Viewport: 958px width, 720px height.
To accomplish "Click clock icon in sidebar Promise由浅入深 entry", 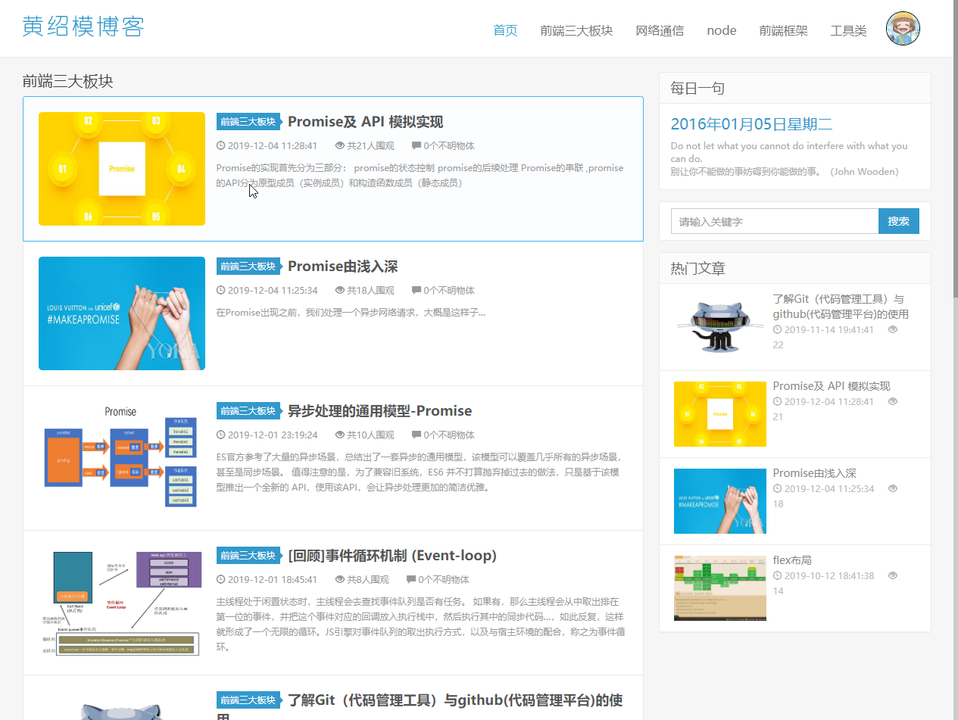I will point(777,488).
